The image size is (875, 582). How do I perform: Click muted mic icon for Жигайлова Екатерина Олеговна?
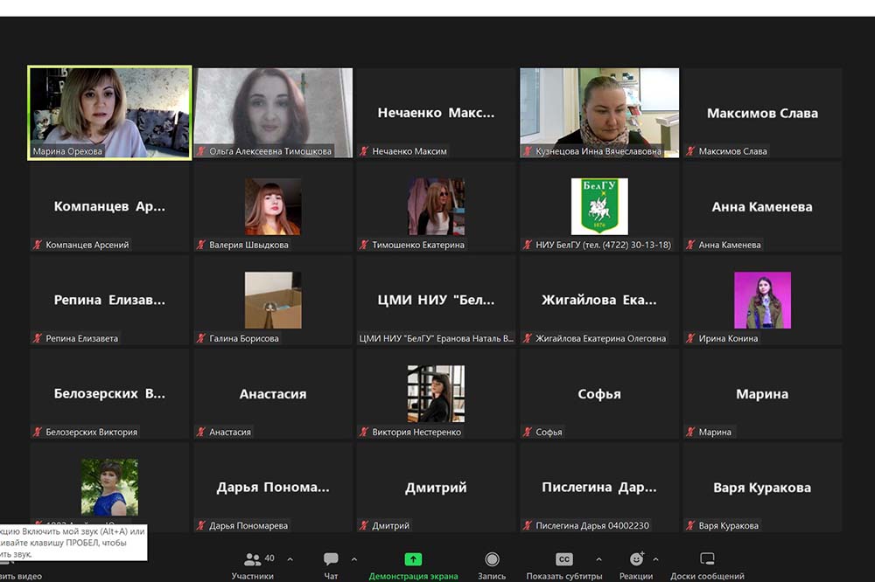coord(528,338)
